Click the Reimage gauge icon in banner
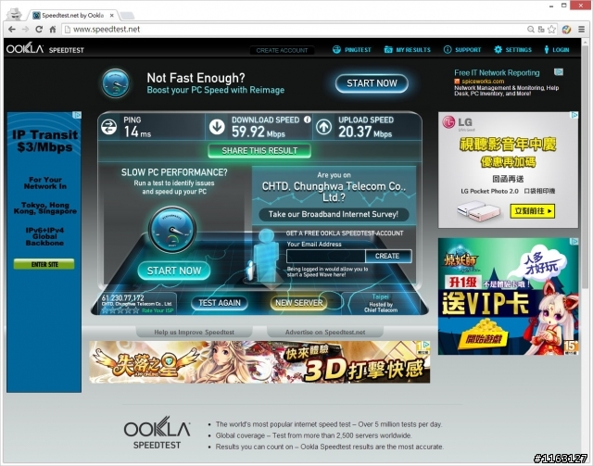Screen dimensions: 593x466 coord(115,83)
